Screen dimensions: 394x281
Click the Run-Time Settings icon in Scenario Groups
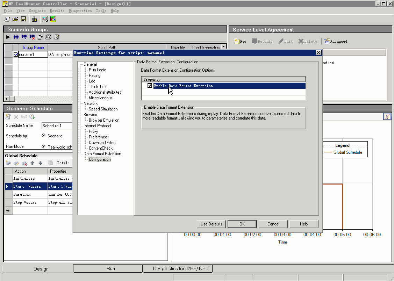coord(40,37)
